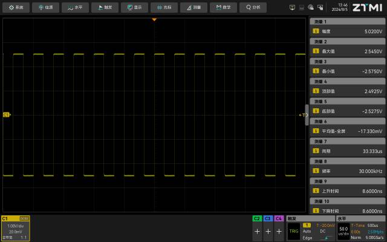Click the network monitor status icon

(292, 7)
